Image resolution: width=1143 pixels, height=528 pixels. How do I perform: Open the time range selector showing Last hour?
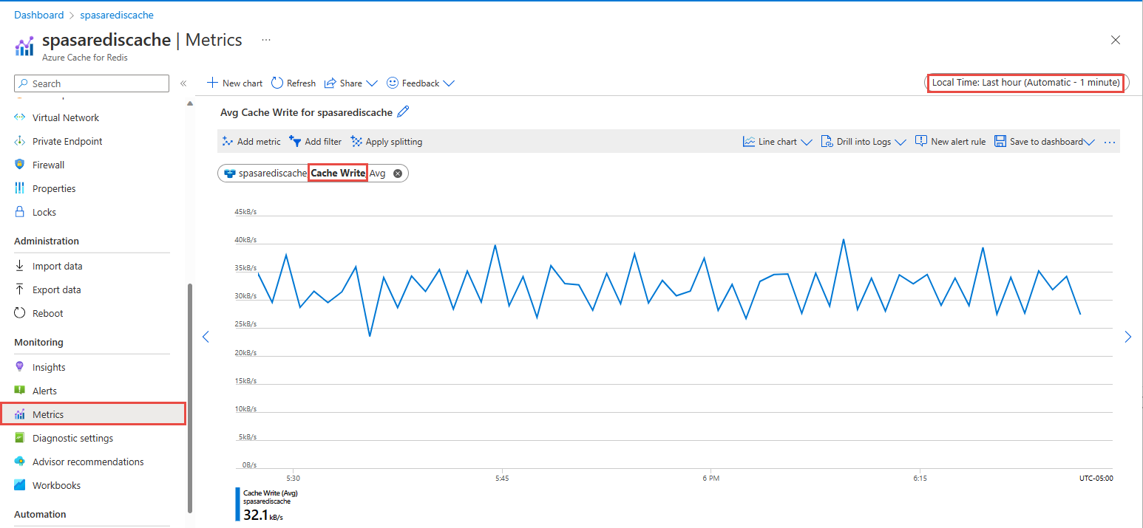point(1025,83)
